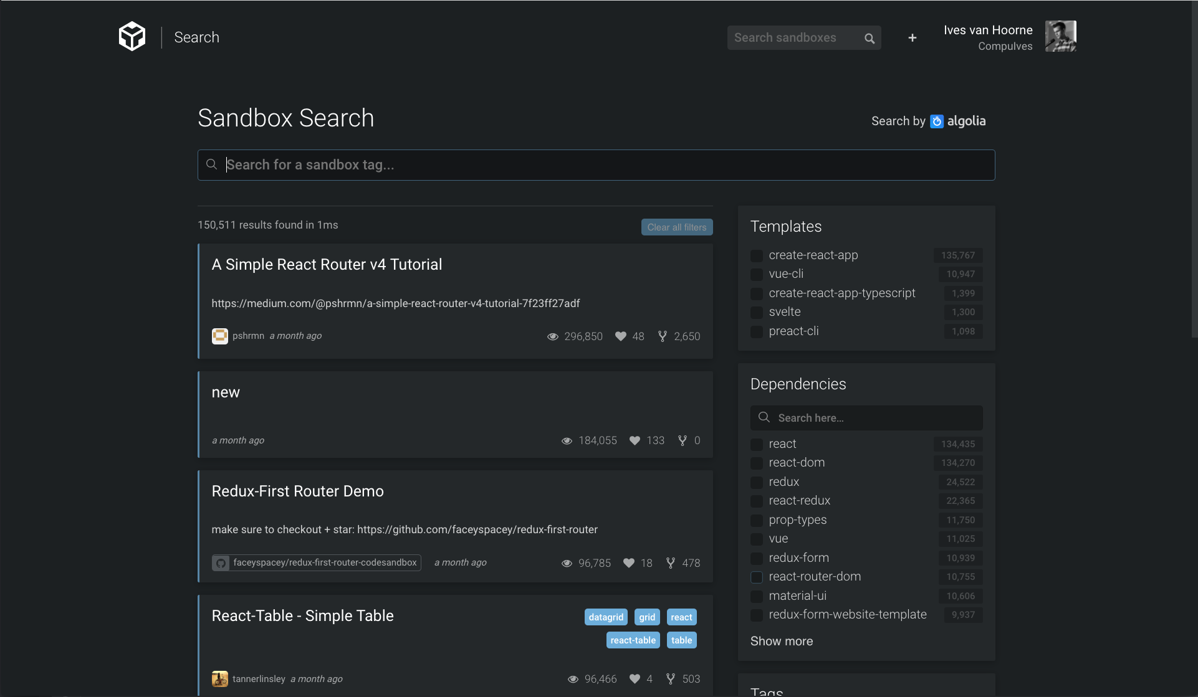The height and width of the screenshot is (697, 1198).
Task: Click tannerlinsley's avatar icon
Action: (x=219, y=679)
